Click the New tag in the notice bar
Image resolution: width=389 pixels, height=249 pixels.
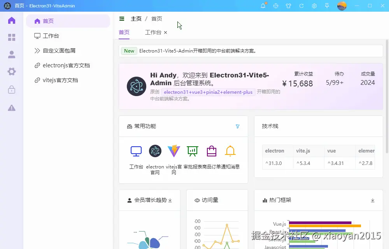pos(129,51)
